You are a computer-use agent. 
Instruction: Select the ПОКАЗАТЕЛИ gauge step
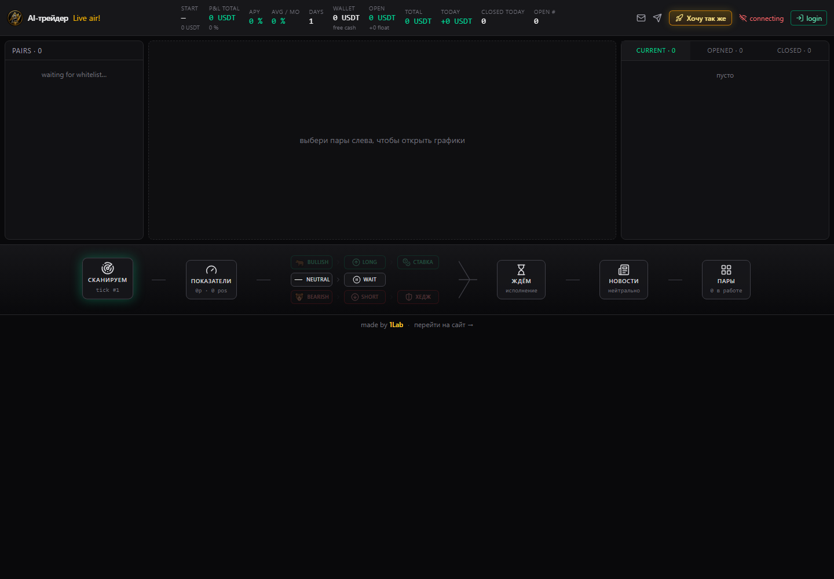[x=211, y=280]
